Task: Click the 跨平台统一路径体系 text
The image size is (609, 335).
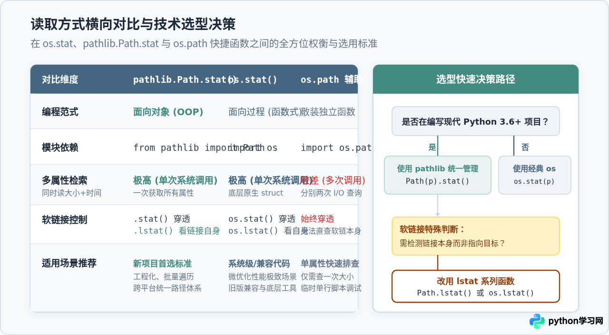Action: 167,288
